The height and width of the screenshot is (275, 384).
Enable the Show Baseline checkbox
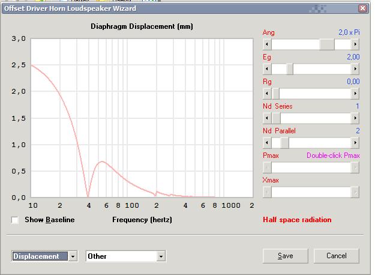[x=15, y=220]
